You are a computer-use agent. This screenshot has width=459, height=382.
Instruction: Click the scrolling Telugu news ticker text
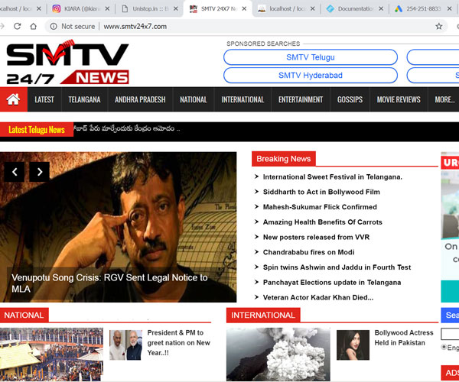(127, 128)
